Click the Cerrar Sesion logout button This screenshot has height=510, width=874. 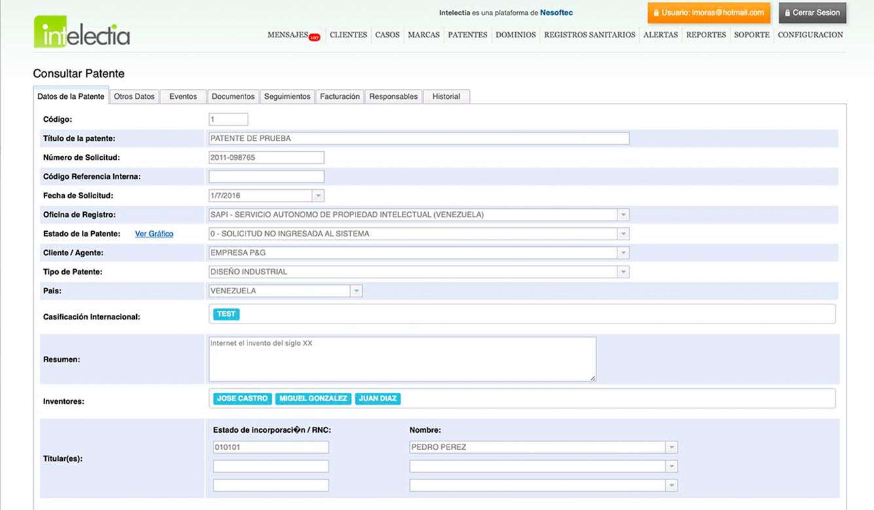point(812,13)
